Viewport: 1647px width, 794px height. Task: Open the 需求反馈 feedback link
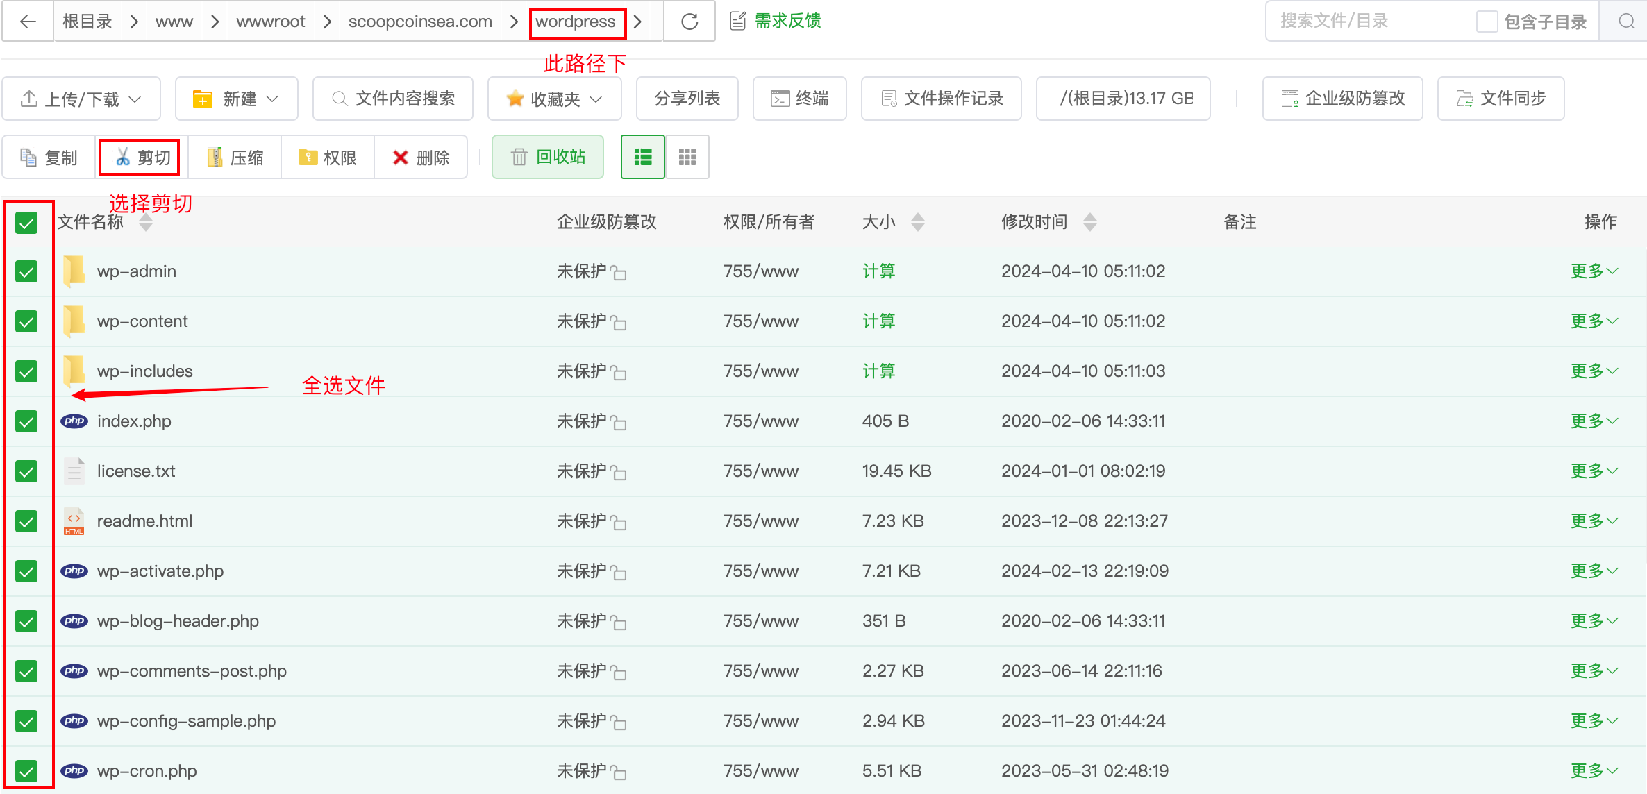(x=776, y=22)
